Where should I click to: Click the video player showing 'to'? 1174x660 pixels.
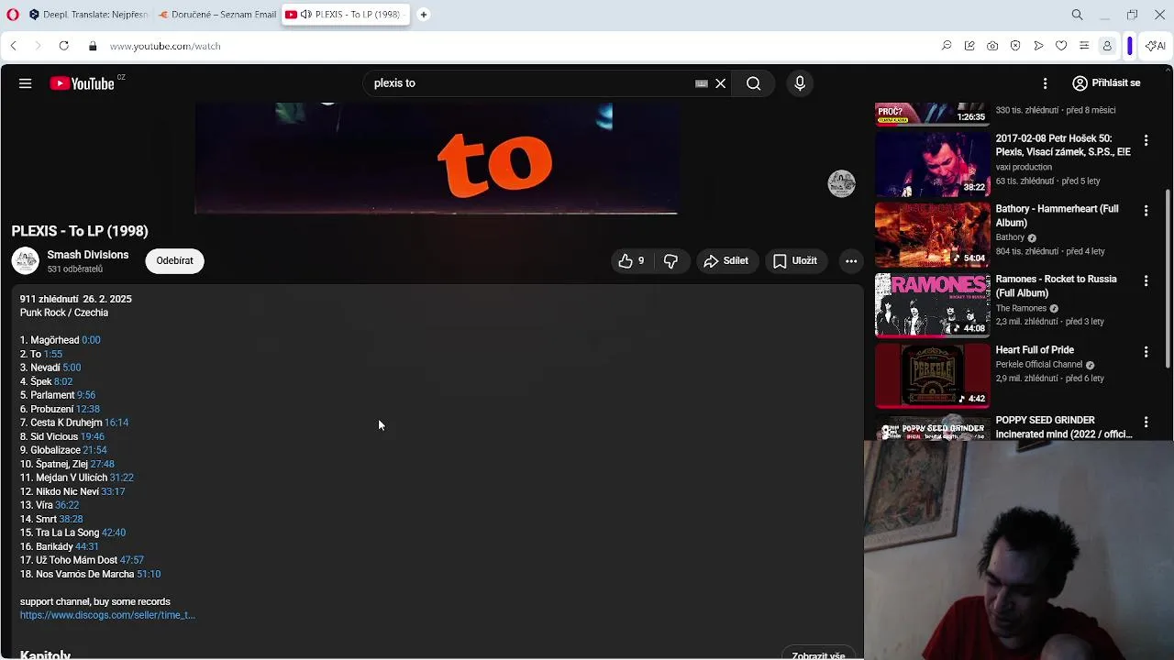point(436,159)
